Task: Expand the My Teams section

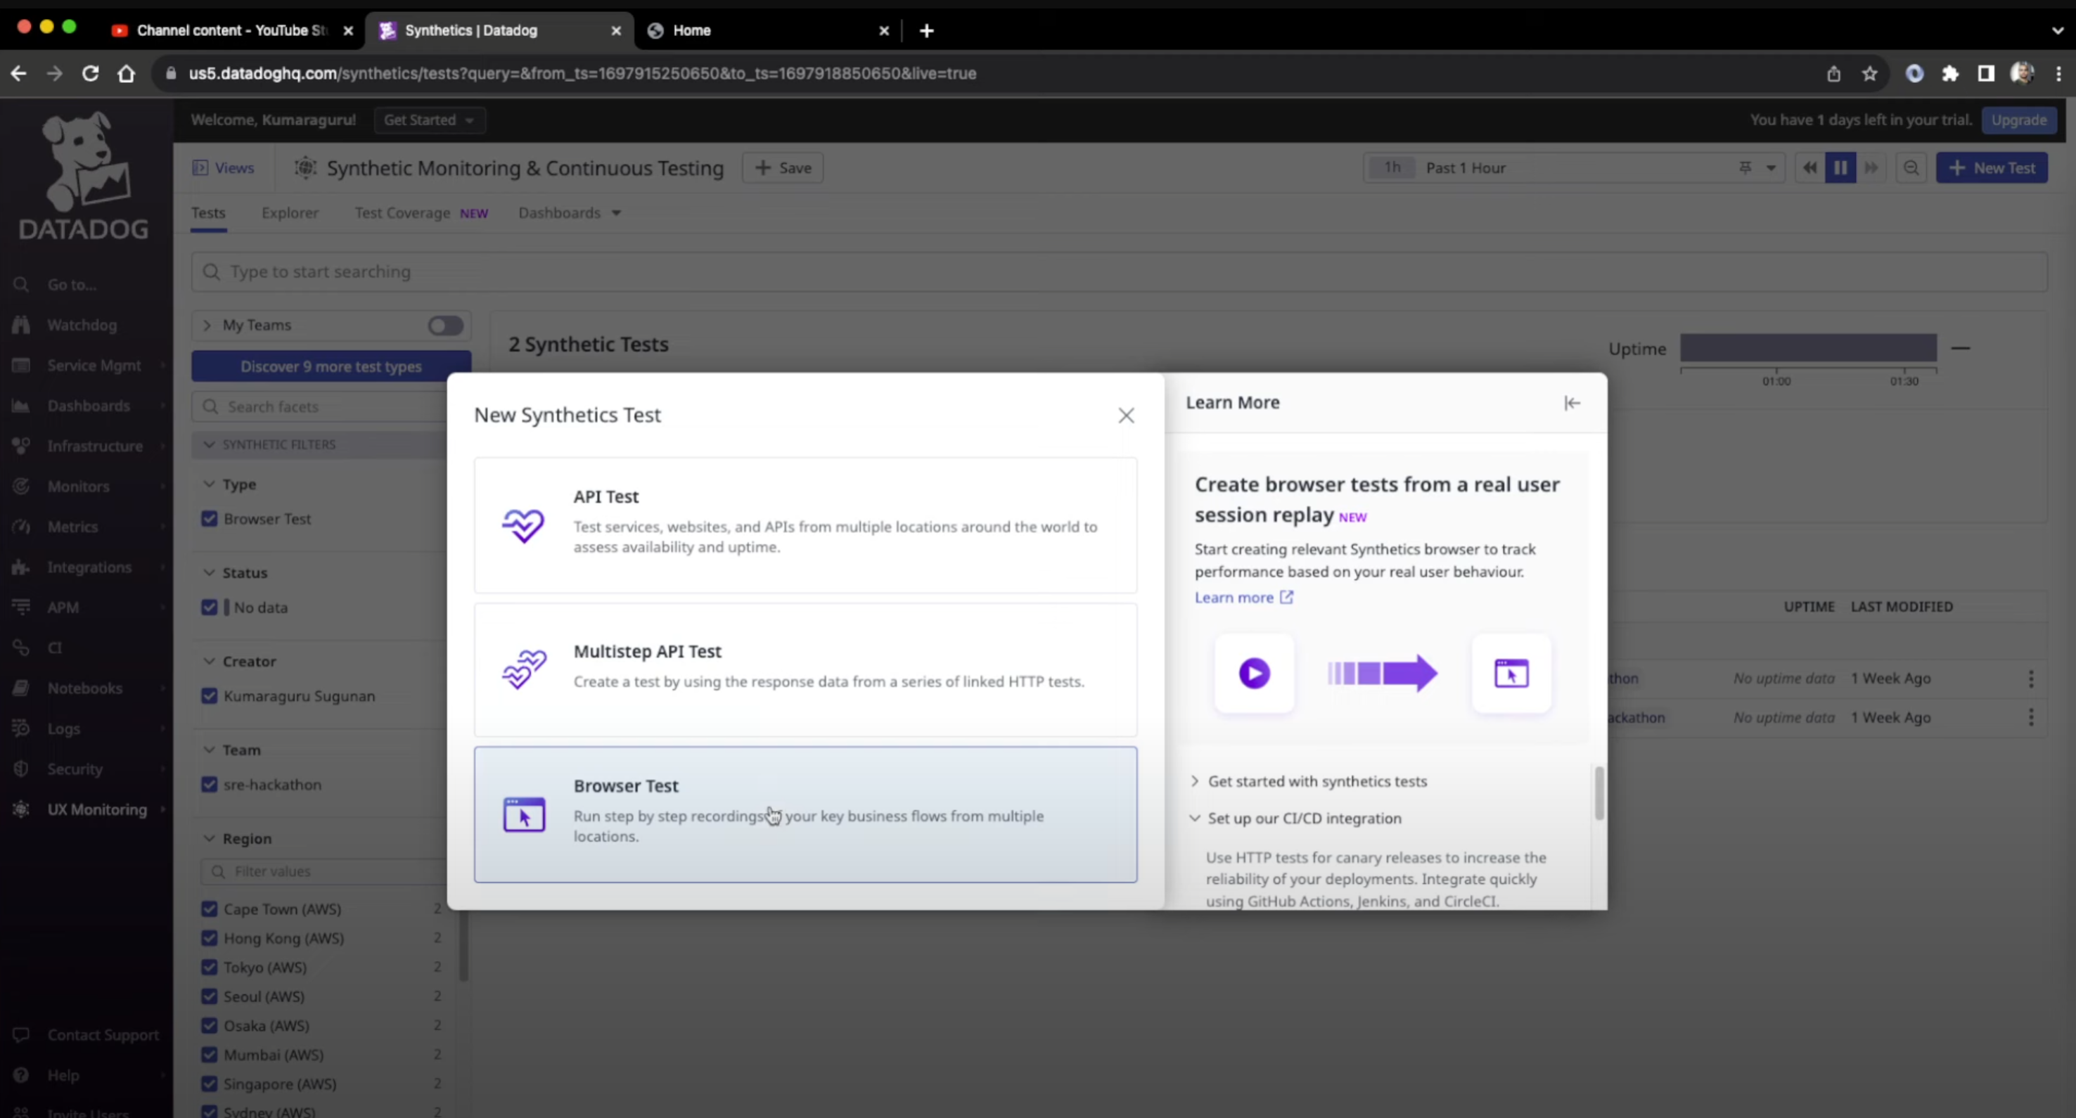Action: 207,325
